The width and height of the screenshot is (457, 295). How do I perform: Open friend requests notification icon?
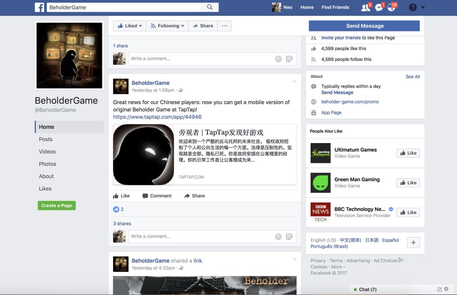366,7
